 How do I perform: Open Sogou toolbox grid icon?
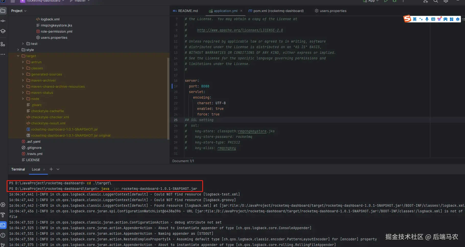[451, 19]
